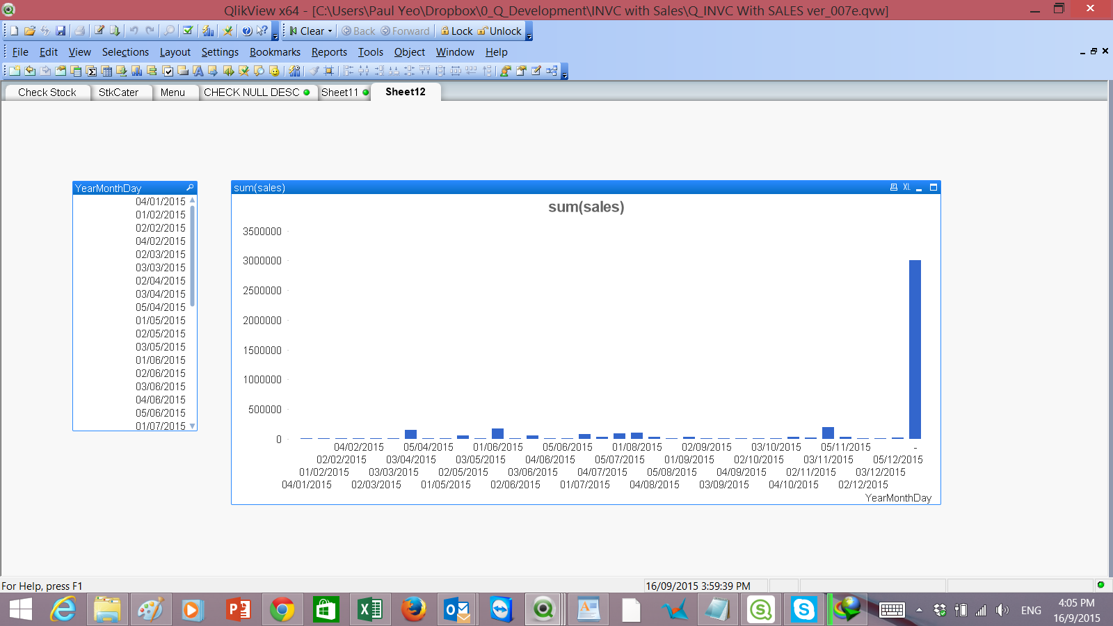This screenshot has height=626, width=1113.
Task: Click the Promote Sheet icon
Action: click(30, 71)
